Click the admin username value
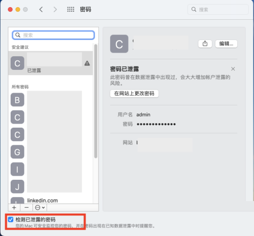The height and width of the screenshot is (236, 254). click(x=143, y=114)
